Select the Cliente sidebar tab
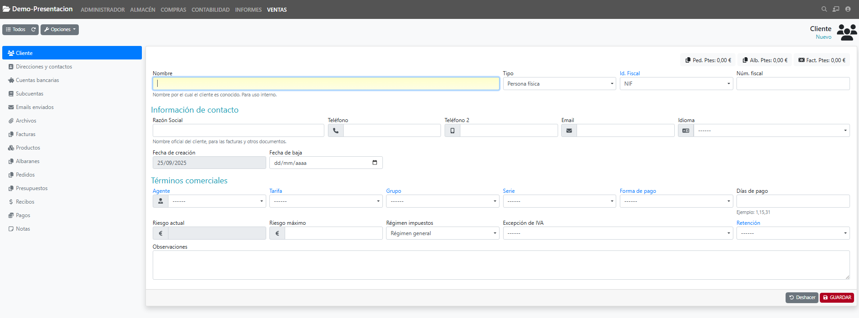Screen dimensions: 859x318 [72, 53]
